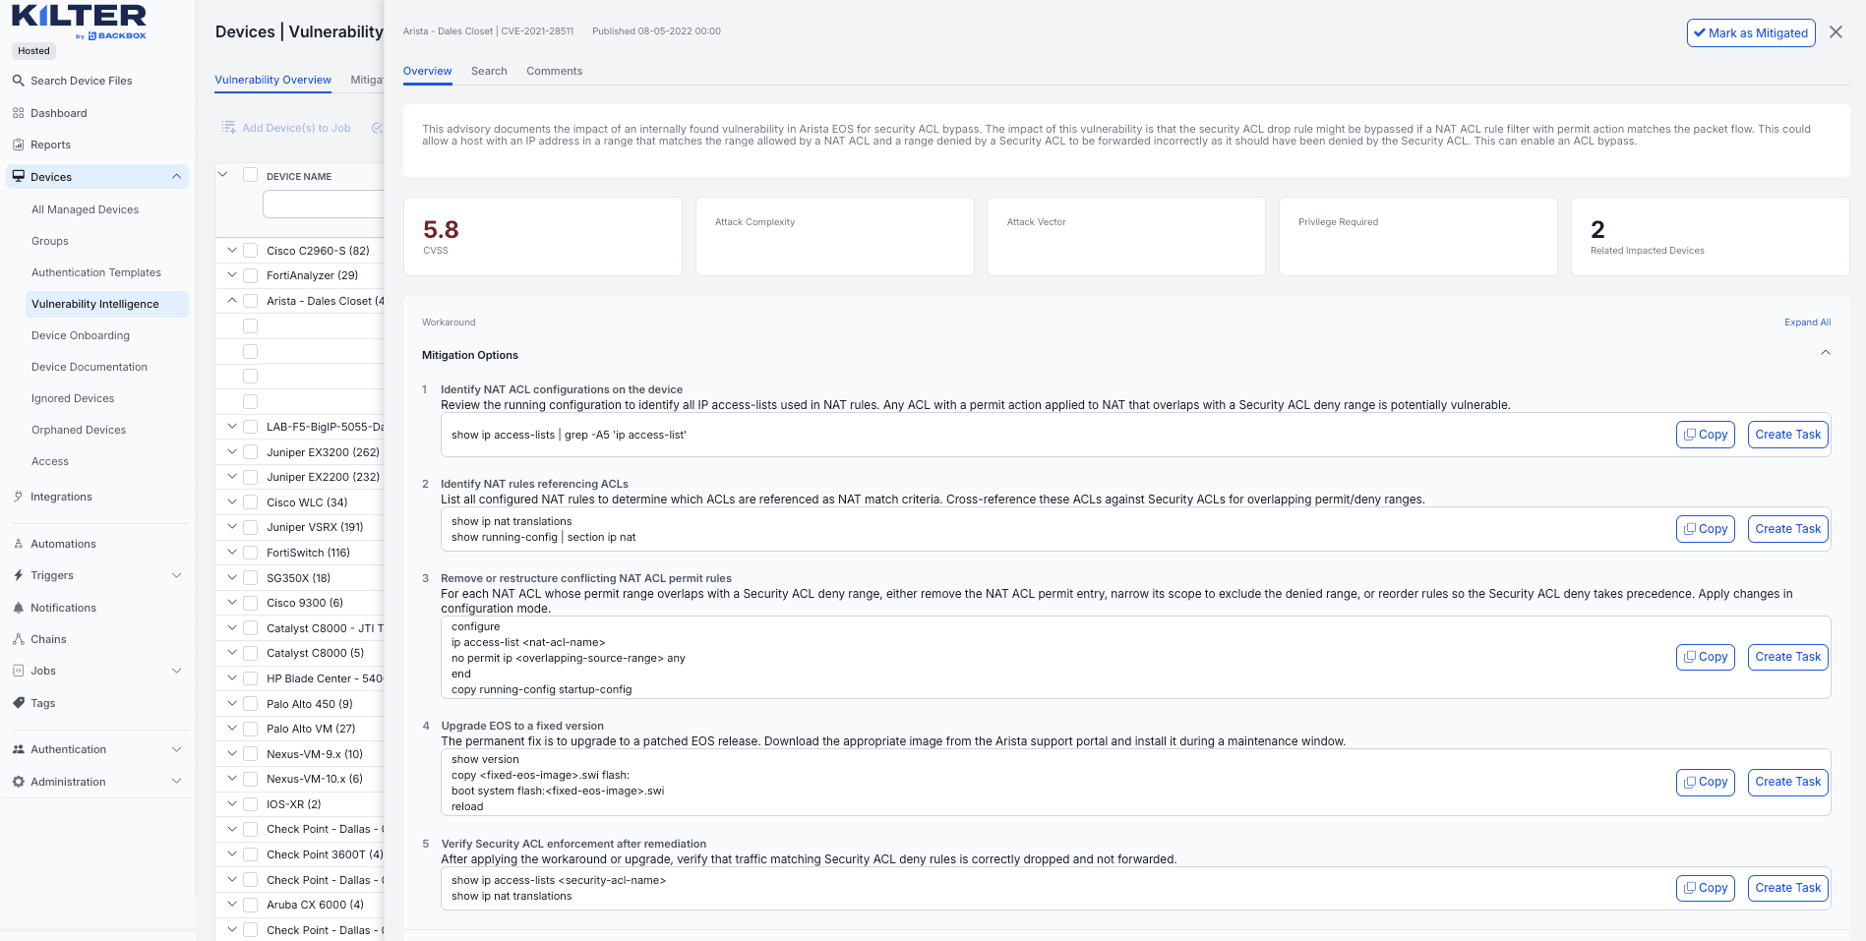
Task: Copy the configure ACL commands
Action: coord(1705,657)
